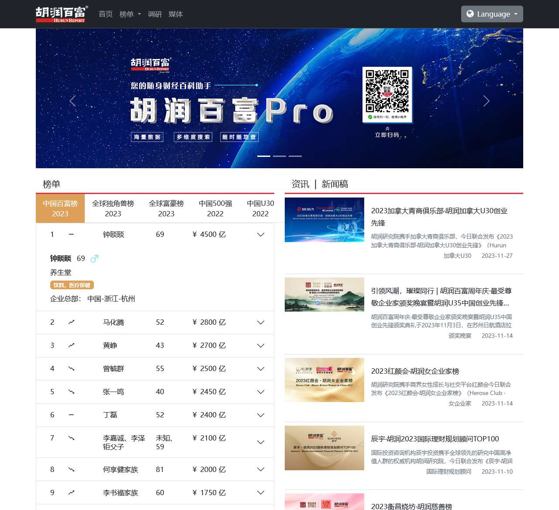Switch to 全球独角兽榜 2023 tab
Screen dimensions: 559x510
(x=113, y=208)
